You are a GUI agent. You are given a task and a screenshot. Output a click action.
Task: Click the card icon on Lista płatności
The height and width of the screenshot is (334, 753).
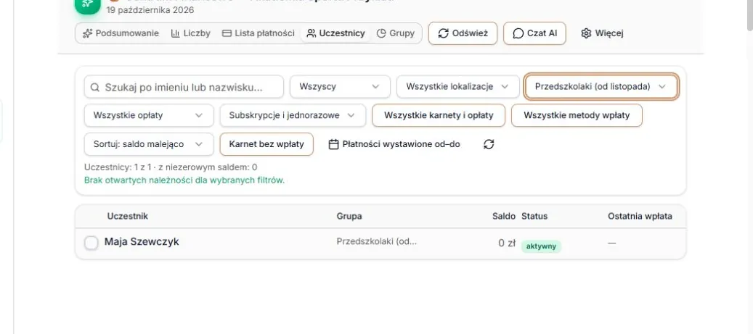point(227,33)
